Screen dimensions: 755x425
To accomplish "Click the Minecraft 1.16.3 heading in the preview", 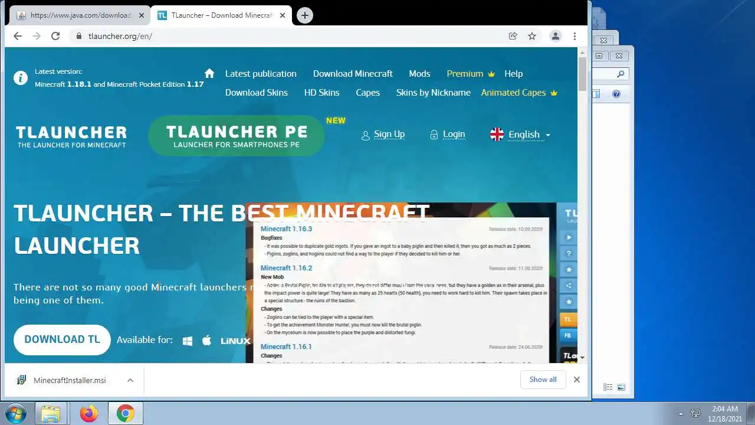I will [x=286, y=228].
